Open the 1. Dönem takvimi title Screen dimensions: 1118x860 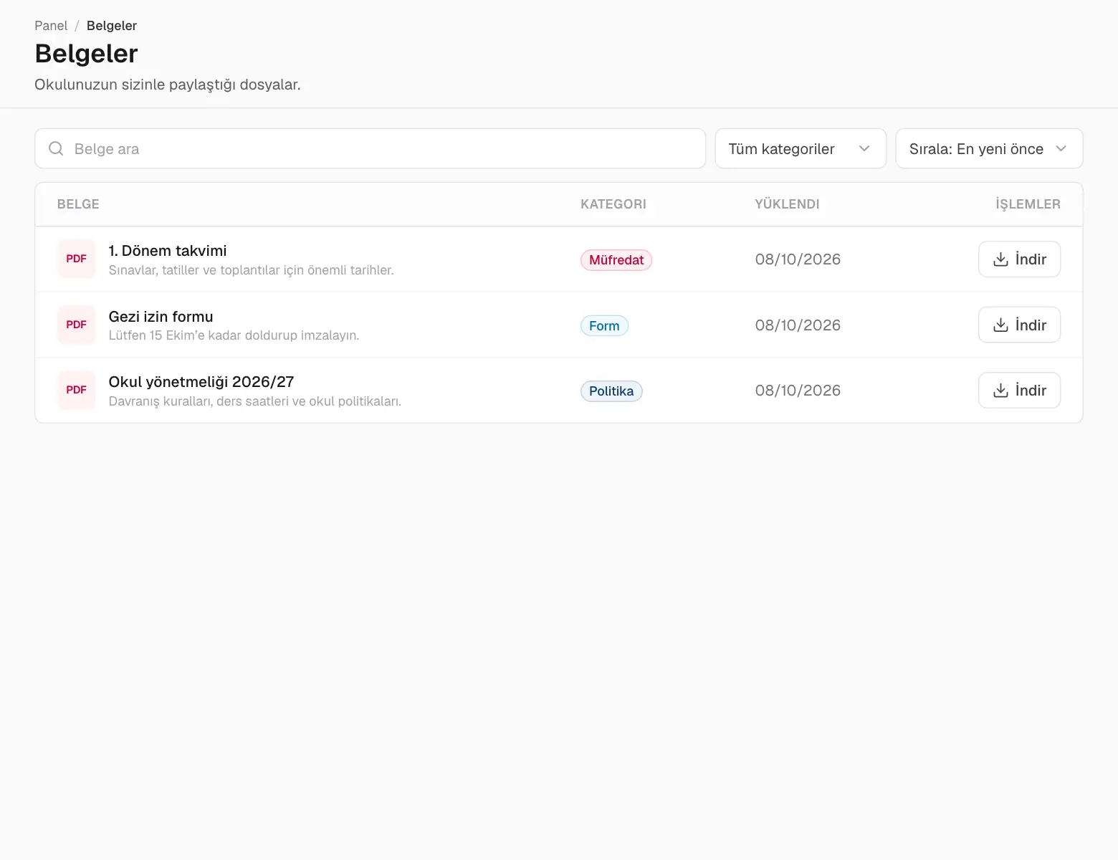point(168,251)
